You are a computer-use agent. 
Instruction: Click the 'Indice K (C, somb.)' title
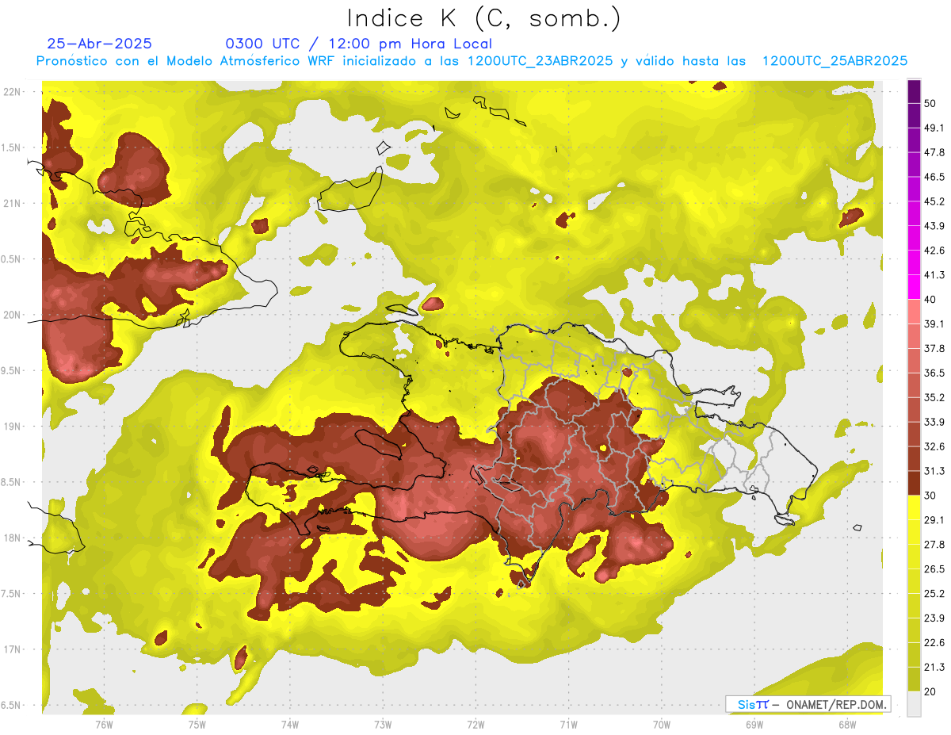point(483,19)
